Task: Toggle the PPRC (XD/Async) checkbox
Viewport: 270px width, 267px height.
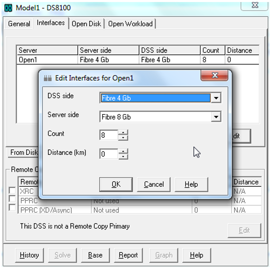Action: [x=12, y=207]
